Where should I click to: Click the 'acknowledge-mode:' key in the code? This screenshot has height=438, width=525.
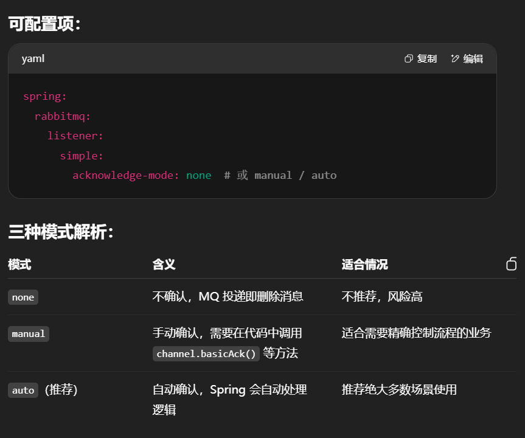tap(126, 175)
